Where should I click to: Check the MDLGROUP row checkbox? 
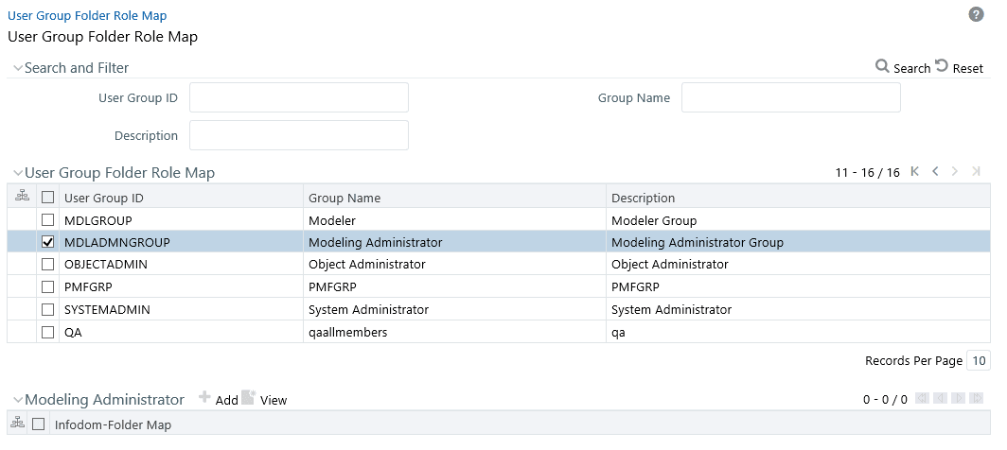coord(47,220)
